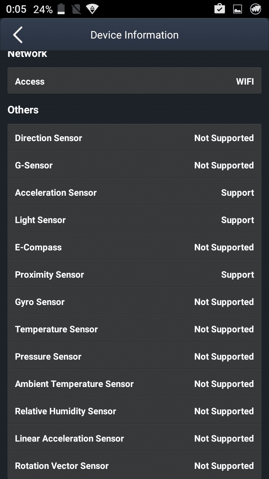This screenshot has width=269, height=479.
Task: Select the Network Access WIFI row
Action: (134, 81)
